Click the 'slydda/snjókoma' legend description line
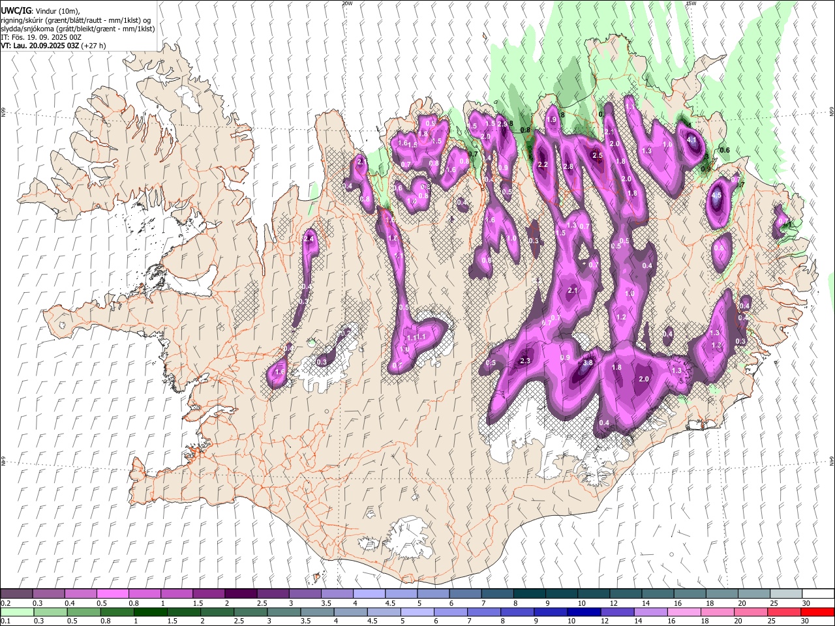 (78, 29)
